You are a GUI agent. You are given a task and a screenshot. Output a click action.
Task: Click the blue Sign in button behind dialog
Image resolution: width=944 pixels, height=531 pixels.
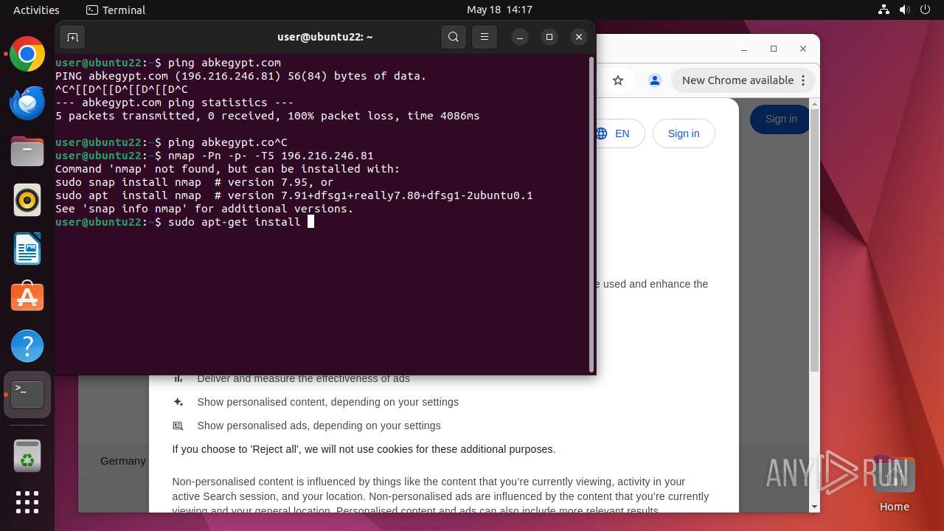point(780,119)
